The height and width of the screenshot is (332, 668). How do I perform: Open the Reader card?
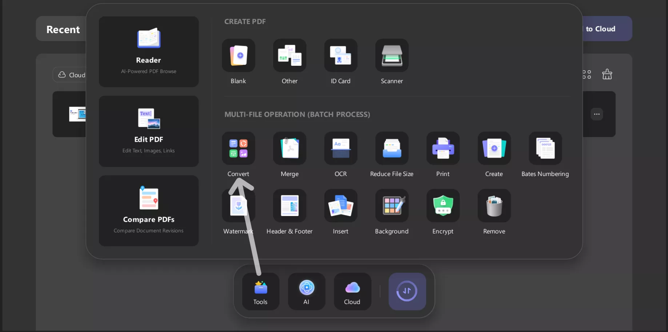149,52
